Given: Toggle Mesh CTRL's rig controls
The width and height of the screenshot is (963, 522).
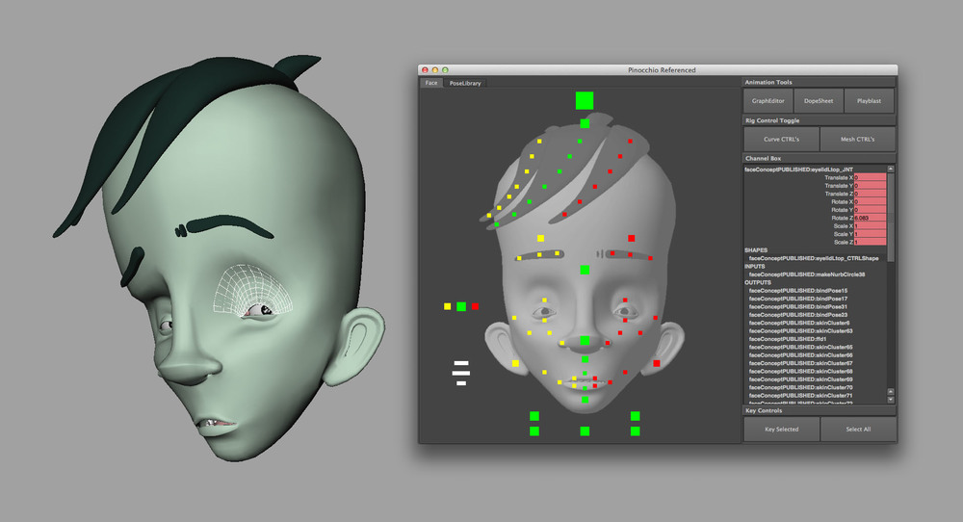Looking at the screenshot, I should click(x=857, y=140).
